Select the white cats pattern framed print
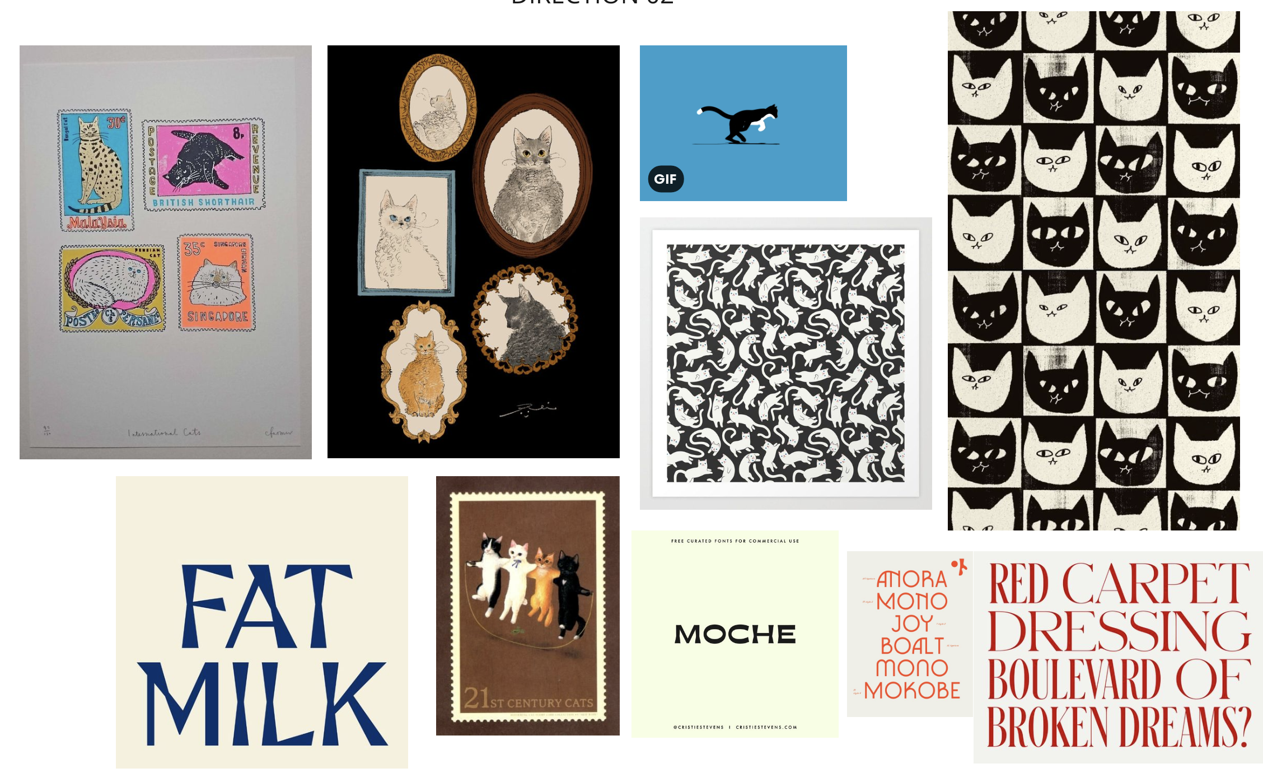 (x=786, y=364)
